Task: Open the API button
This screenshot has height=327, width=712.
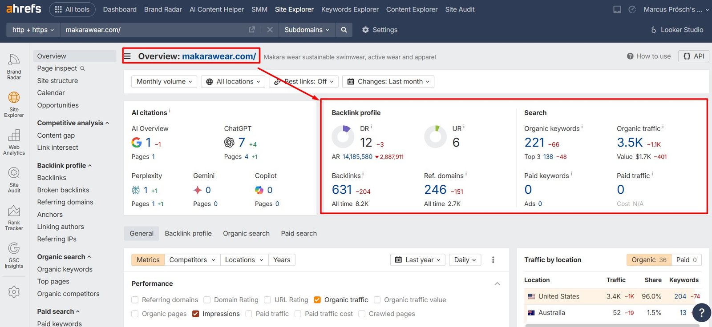Action: (x=694, y=56)
